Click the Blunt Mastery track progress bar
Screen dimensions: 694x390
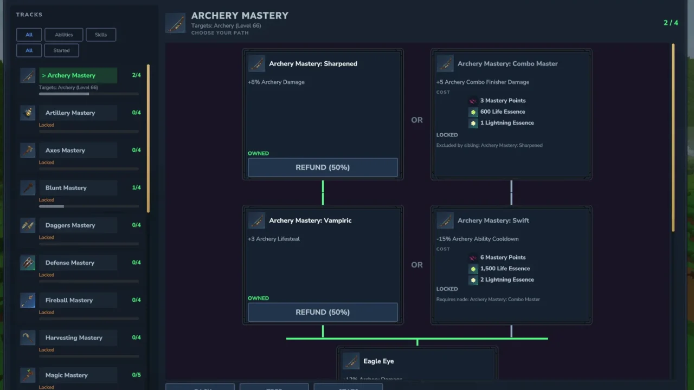89,206
